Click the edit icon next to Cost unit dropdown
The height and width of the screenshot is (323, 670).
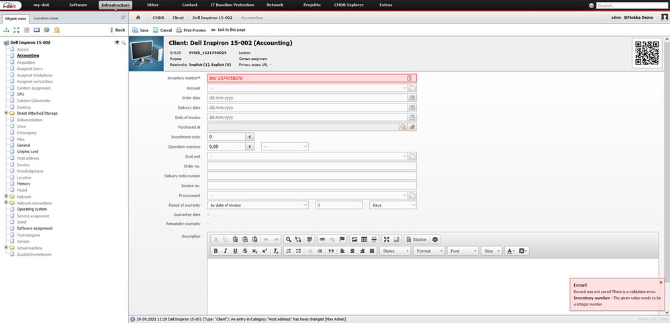click(x=412, y=156)
